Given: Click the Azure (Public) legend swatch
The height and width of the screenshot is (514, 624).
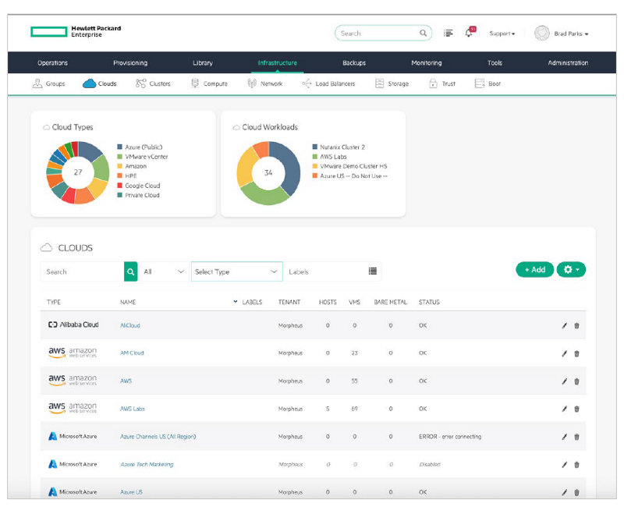Looking at the screenshot, I should pos(120,147).
